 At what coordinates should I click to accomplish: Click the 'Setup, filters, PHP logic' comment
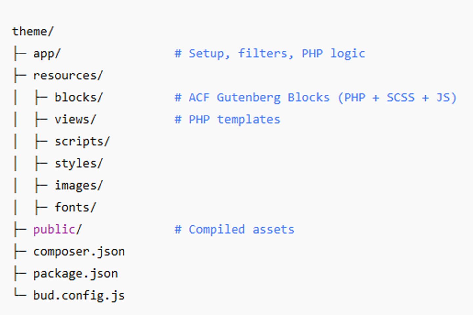(269, 53)
